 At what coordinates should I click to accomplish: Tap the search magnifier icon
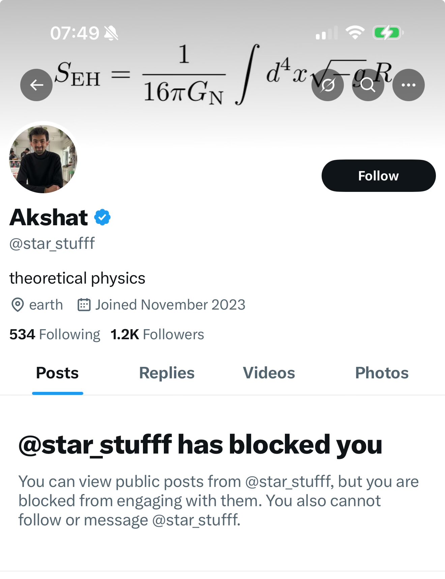(368, 85)
